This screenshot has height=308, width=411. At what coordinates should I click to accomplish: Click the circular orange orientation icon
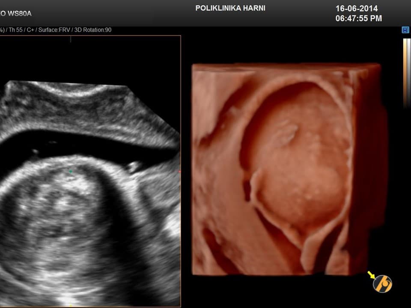click(382, 284)
